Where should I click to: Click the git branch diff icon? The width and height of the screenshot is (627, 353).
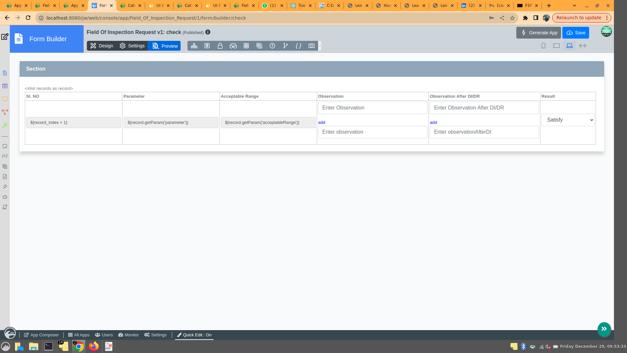point(285,46)
